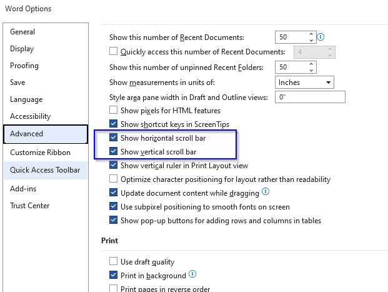388x292 pixels.
Task: Increase Recent Documents count with up arrow
Action: click(311, 34)
